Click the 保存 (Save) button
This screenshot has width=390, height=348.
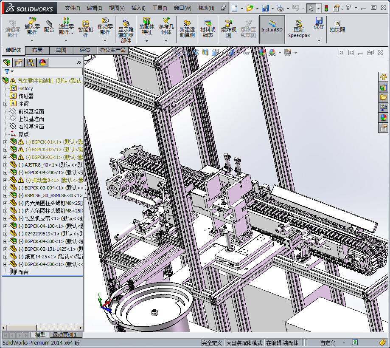pyautogui.click(x=319, y=23)
